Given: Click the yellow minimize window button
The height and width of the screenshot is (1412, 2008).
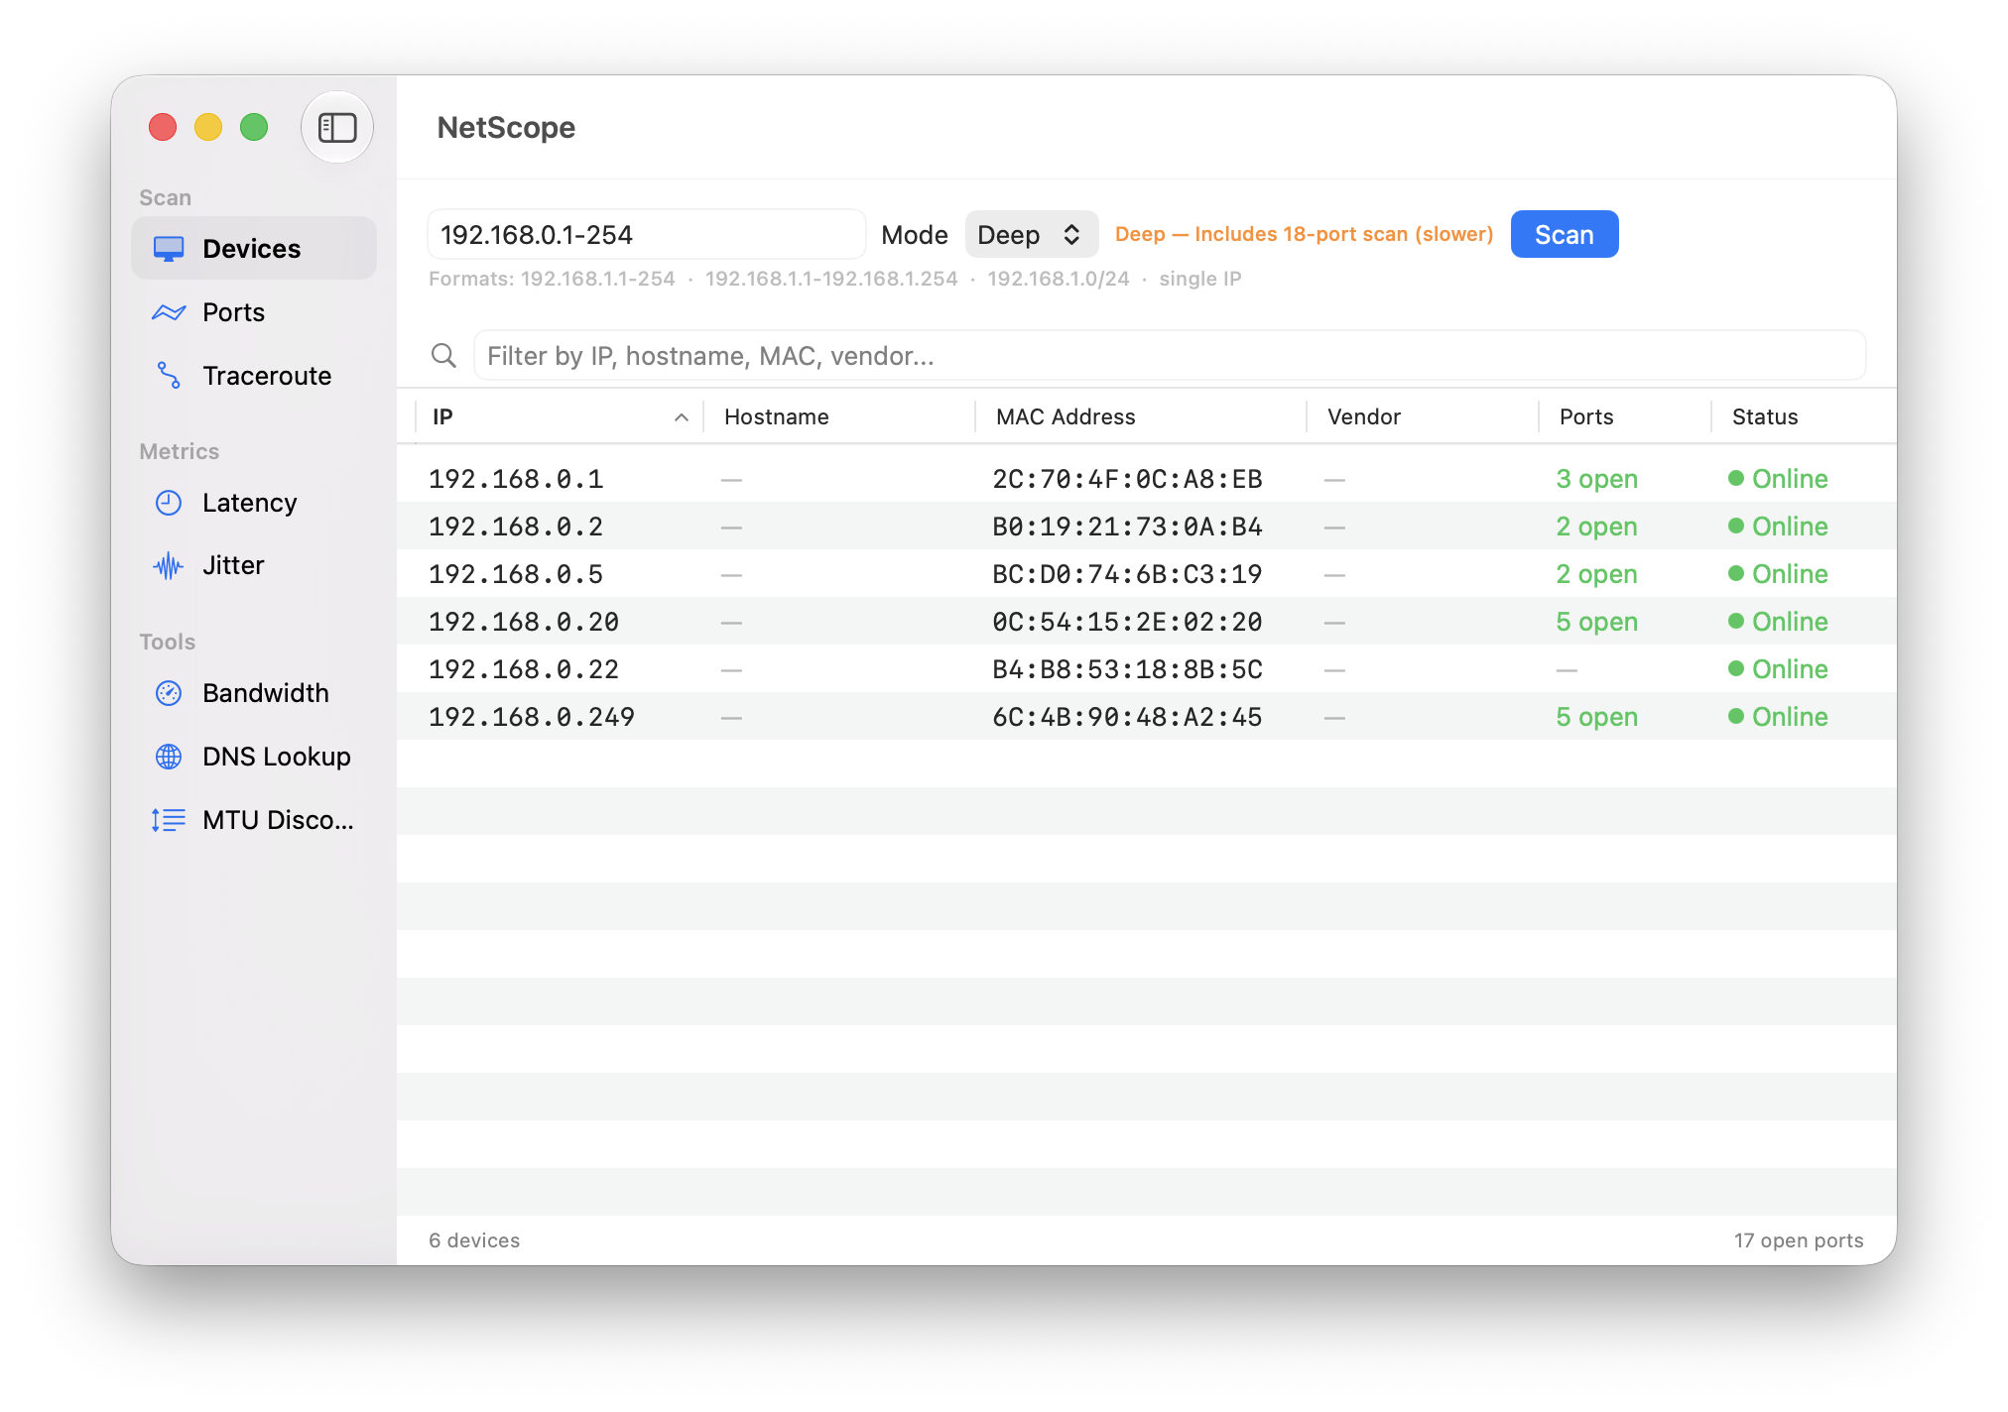Looking at the screenshot, I should pyautogui.click(x=208, y=127).
